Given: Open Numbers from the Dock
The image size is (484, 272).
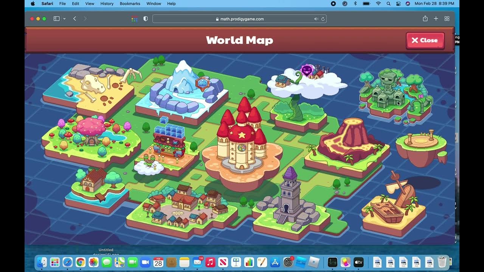Looking at the screenshot, I should click(x=249, y=262).
